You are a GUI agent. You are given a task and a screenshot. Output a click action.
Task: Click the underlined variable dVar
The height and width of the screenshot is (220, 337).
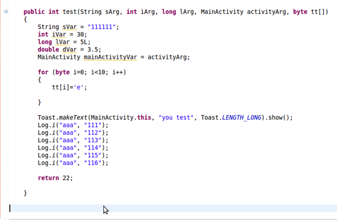[x=69, y=49]
